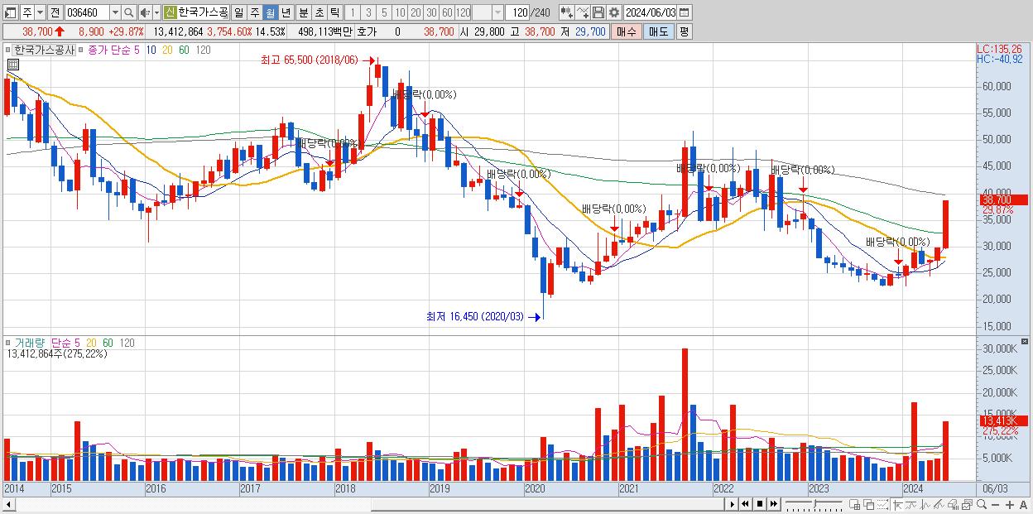Open stock search with the magnifier icon
The width and height of the screenshot is (1033, 514).
click(x=129, y=12)
